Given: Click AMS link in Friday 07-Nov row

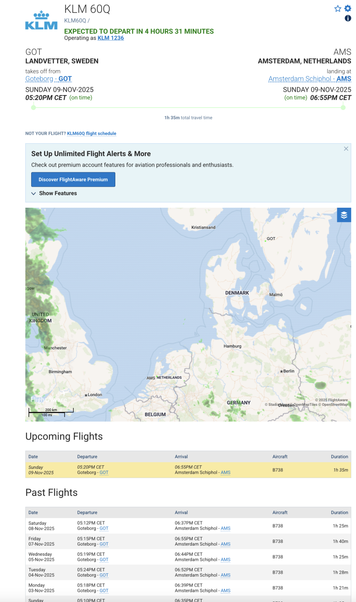Looking at the screenshot, I should [x=225, y=544].
